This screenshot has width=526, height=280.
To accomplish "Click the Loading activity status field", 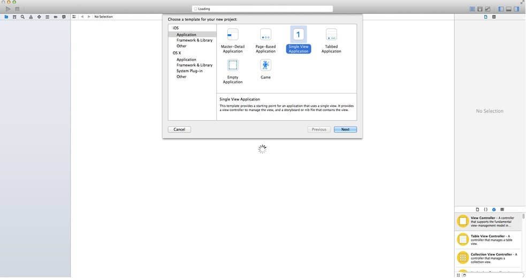I will (x=262, y=9).
